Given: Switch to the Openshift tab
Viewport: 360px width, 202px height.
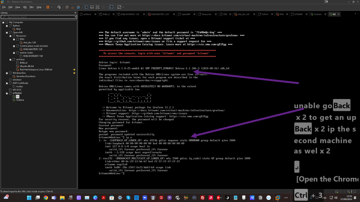Looking at the screenshot, I should (186, 14).
